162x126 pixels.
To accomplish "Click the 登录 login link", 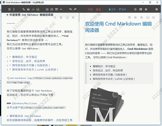I will point(98,9).
